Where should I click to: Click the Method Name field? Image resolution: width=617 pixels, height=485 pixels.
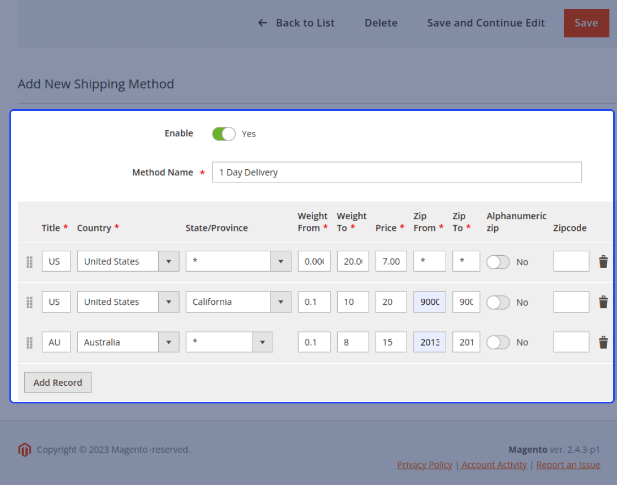tap(397, 172)
